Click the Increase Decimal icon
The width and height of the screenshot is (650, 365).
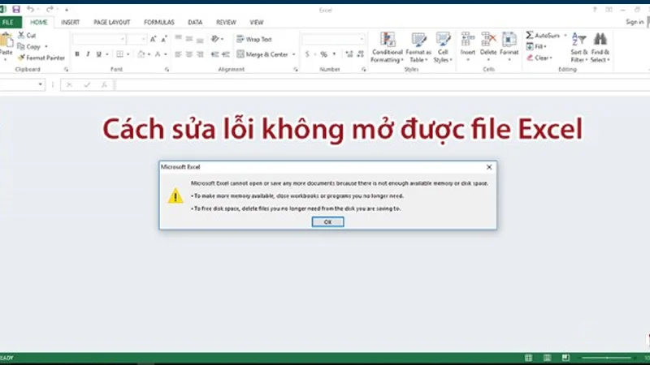coord(349,54)
